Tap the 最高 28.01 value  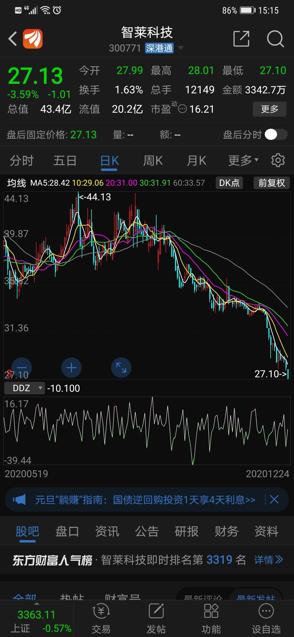[x=201, y=71]
